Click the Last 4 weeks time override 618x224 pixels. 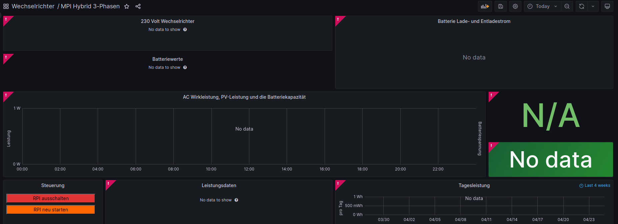(595, 185)
